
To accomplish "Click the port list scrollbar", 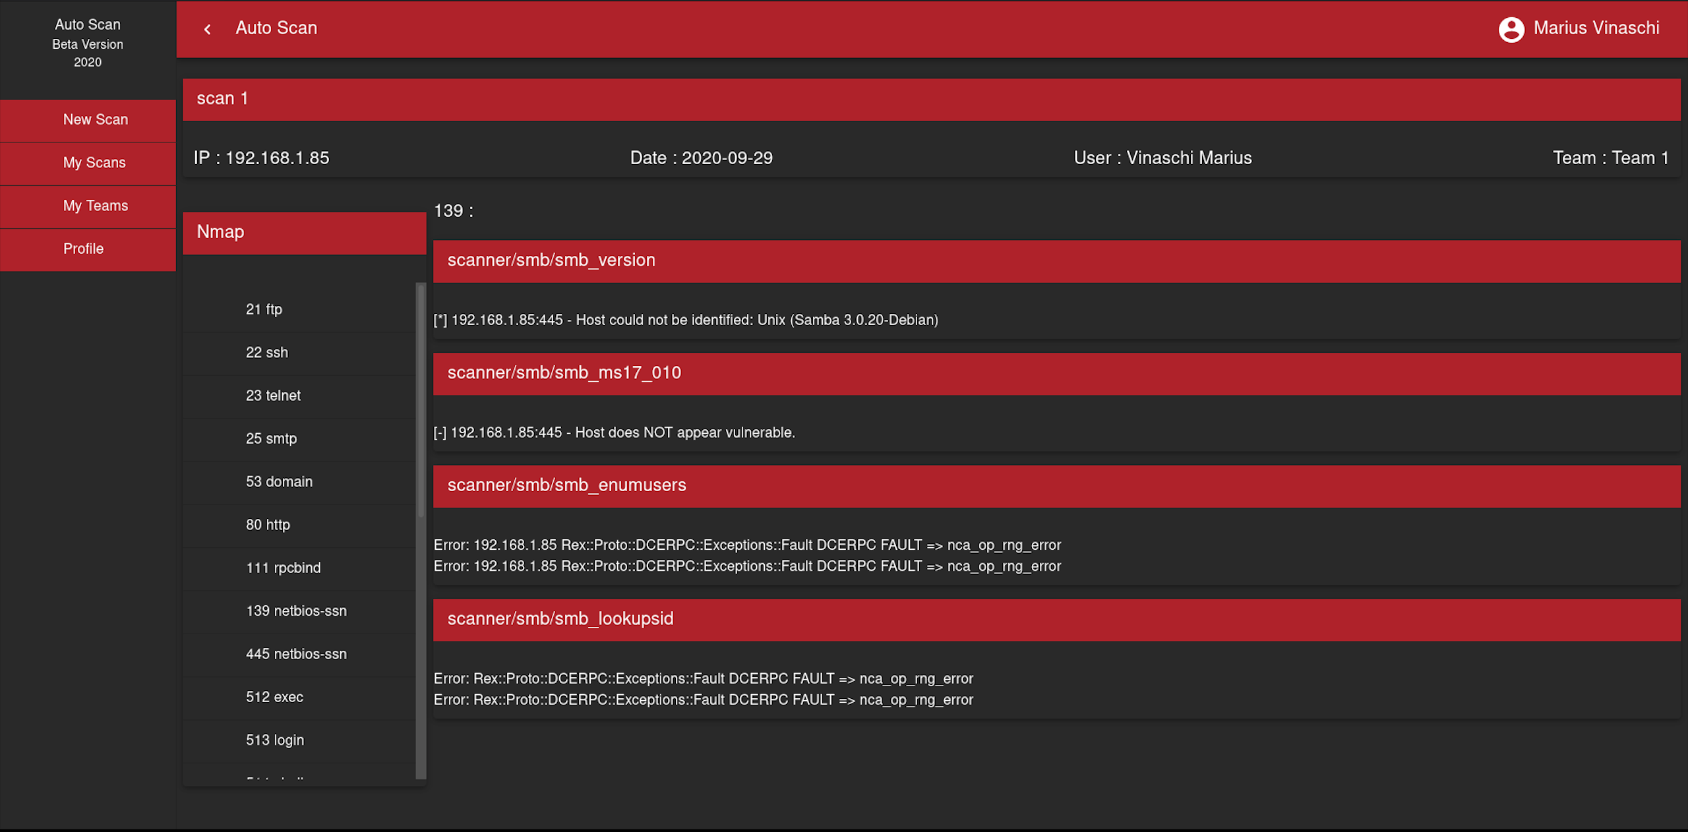I will click(421, 400).
